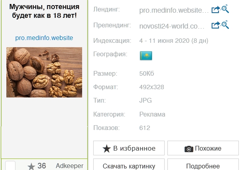Click the walnuts ad thumbnail image
Image resolution: width=242 pixels, height=170 pixels.
pos(44,72)
